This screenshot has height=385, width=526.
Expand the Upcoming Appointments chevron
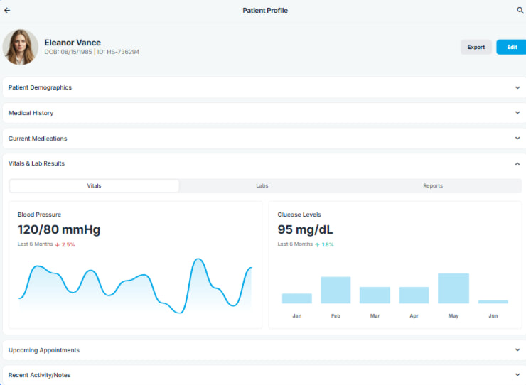click(517, 349)
